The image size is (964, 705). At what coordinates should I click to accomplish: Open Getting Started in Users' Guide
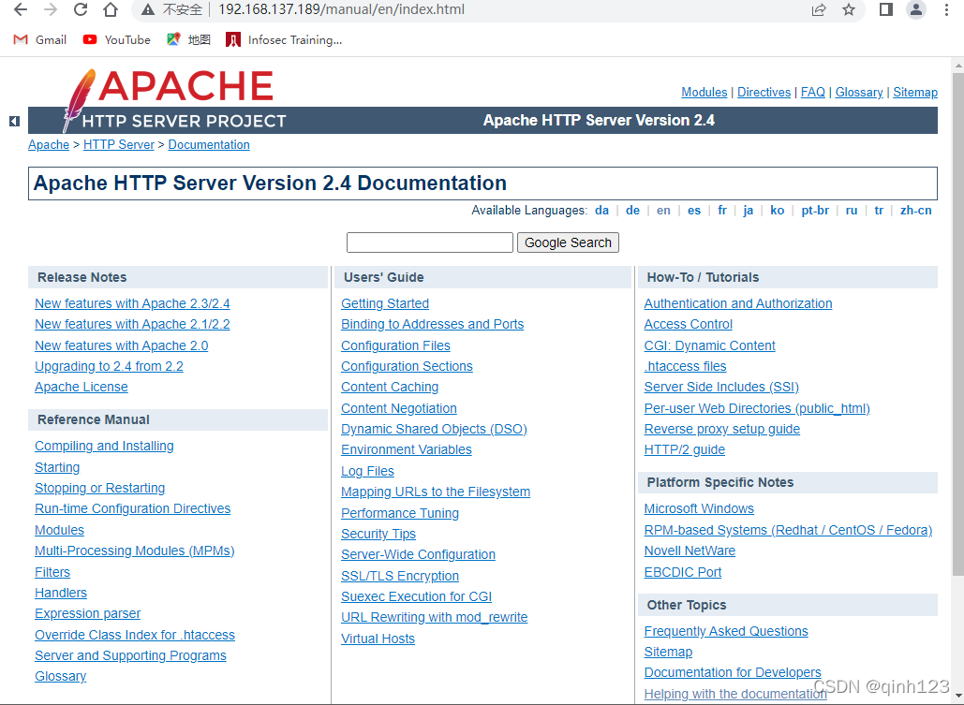[x=385, y=303]
